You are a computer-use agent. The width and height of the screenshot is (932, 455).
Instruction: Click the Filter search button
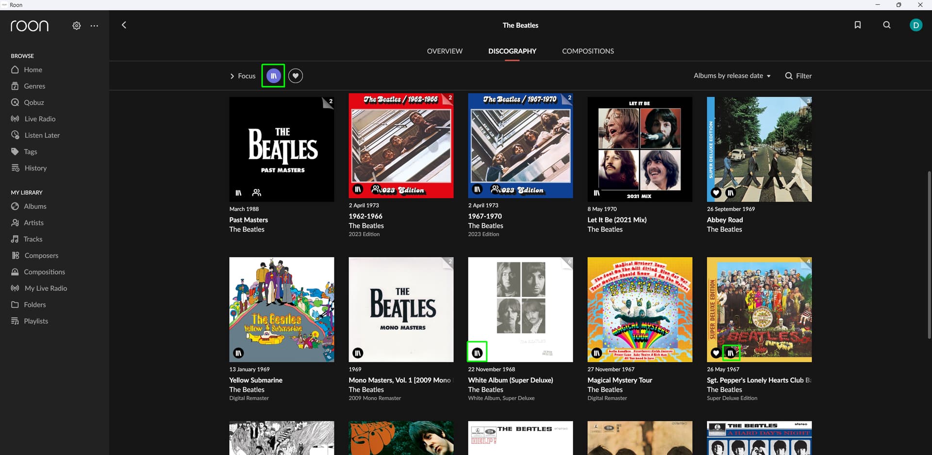(799, 76)
